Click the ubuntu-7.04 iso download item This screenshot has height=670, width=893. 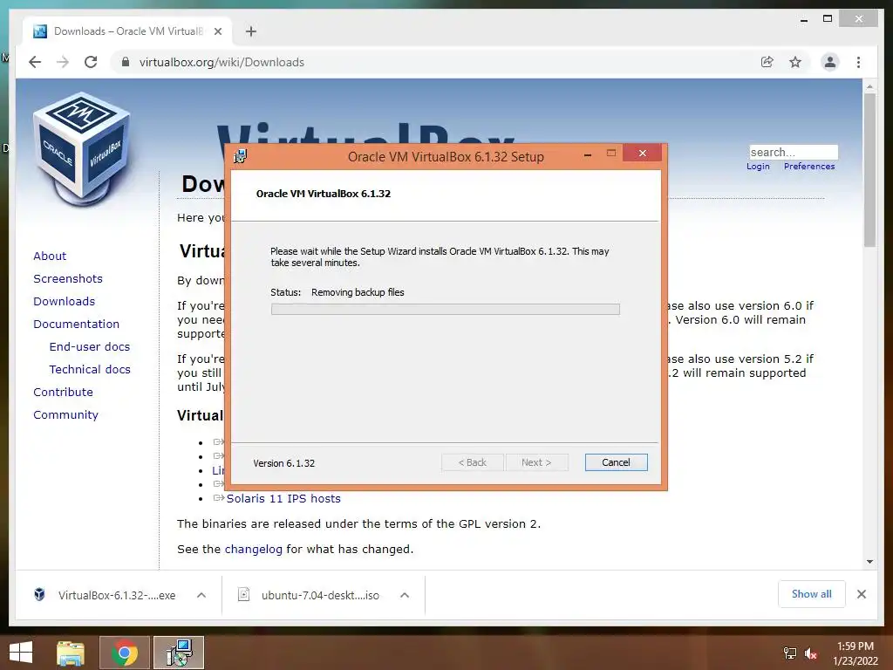[309, 595]
